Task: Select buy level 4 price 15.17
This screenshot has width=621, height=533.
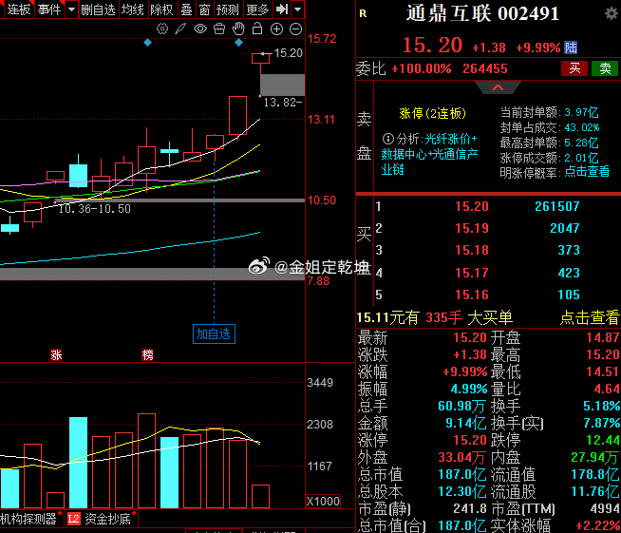Action: coord(472,273)
